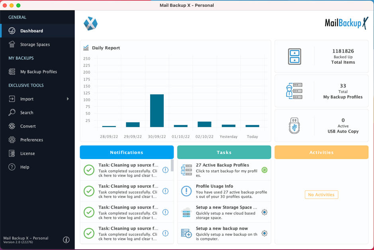Screen dimensions: 374x250
Task: Click the 1181826 total items count
Action: 343,51
